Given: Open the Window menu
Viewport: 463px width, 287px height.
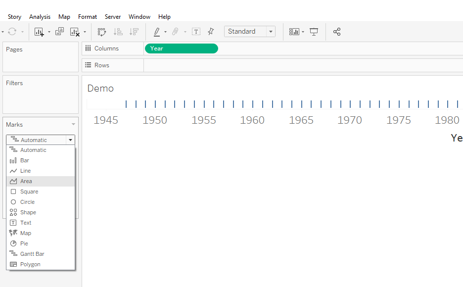Looking at the screenshot, I should click(x=139, y=17).
